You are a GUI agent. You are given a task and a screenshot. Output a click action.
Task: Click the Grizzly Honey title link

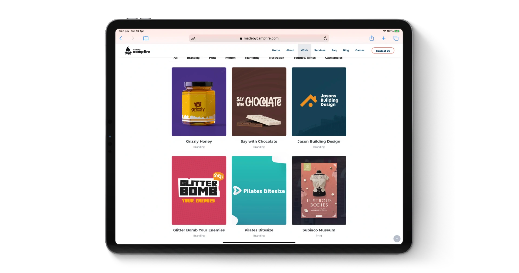click(199, 141)
